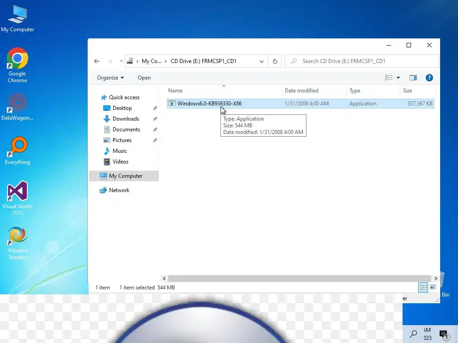
Task: Expand the address bar history dropdown
Action: pos(261,61)
